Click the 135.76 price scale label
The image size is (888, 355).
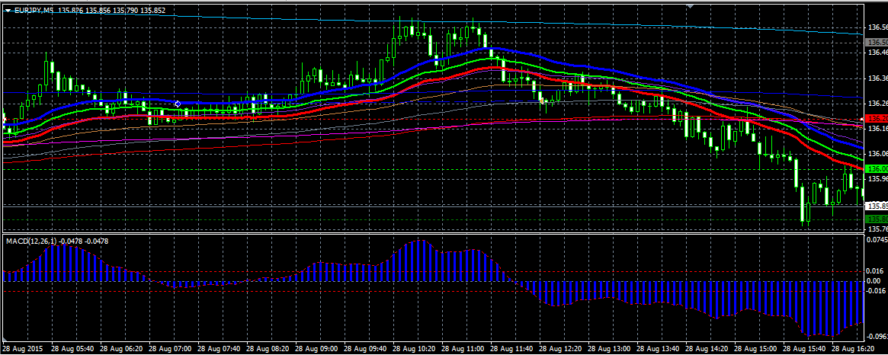coord(878,229)
